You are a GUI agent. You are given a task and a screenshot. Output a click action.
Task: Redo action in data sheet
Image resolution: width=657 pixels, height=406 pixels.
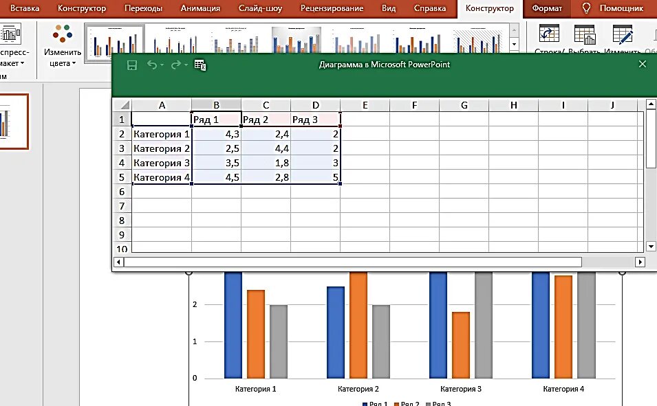tap(176, 65)
